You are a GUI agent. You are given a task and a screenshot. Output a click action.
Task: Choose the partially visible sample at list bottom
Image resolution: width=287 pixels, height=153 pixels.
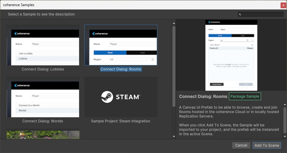(x=43, y=135)
